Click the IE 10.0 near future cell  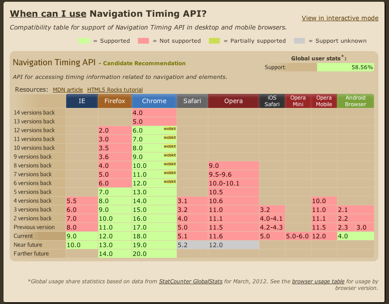[82, 245]
